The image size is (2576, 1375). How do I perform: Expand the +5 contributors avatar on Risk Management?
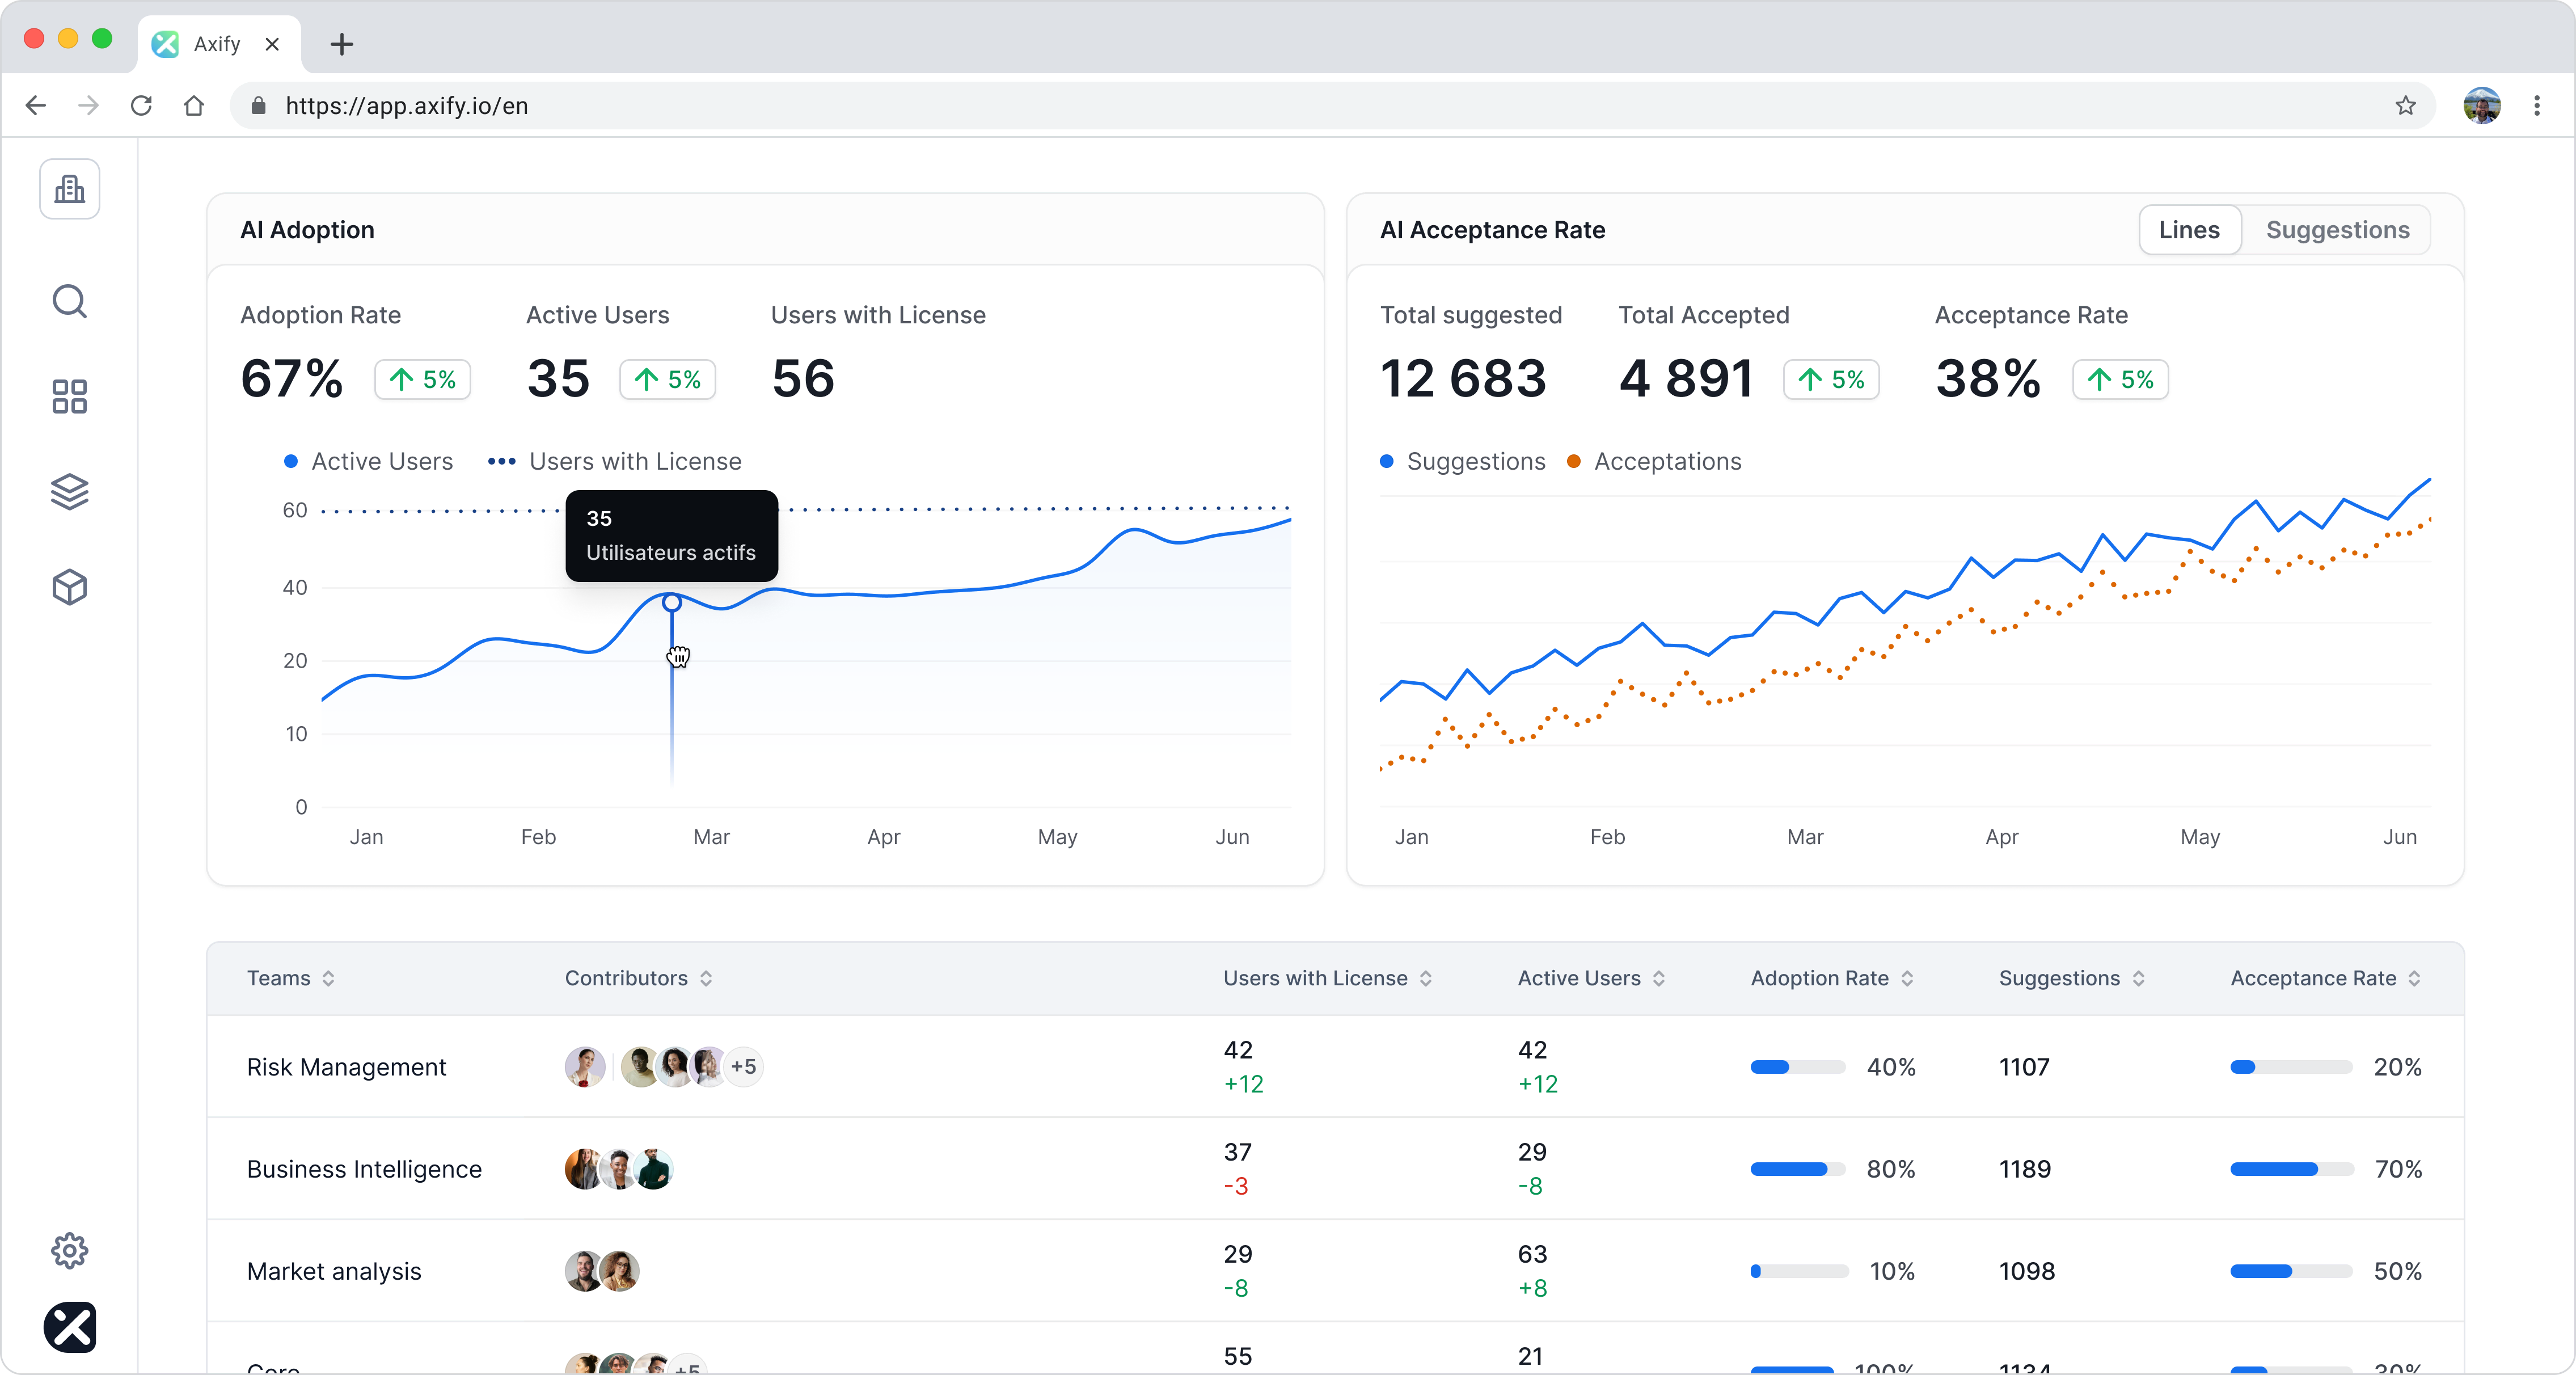tap(744, 1067)
